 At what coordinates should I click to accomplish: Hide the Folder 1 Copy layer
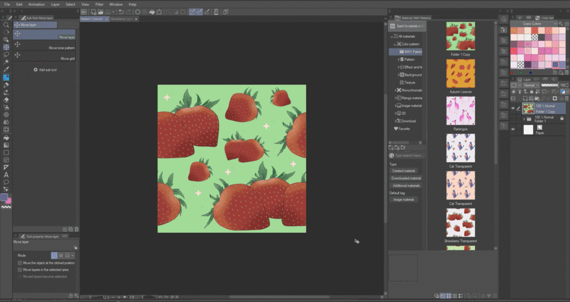[x=514, y=108]
